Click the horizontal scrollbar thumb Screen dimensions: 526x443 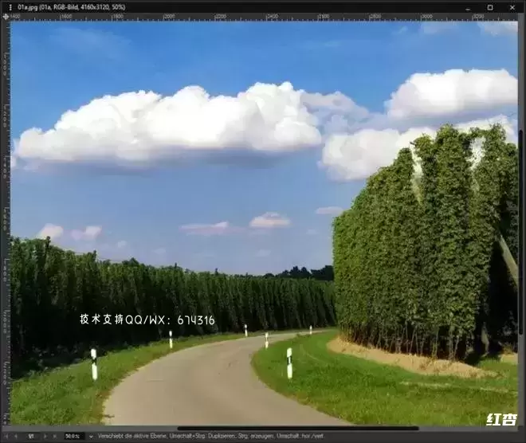298,428
